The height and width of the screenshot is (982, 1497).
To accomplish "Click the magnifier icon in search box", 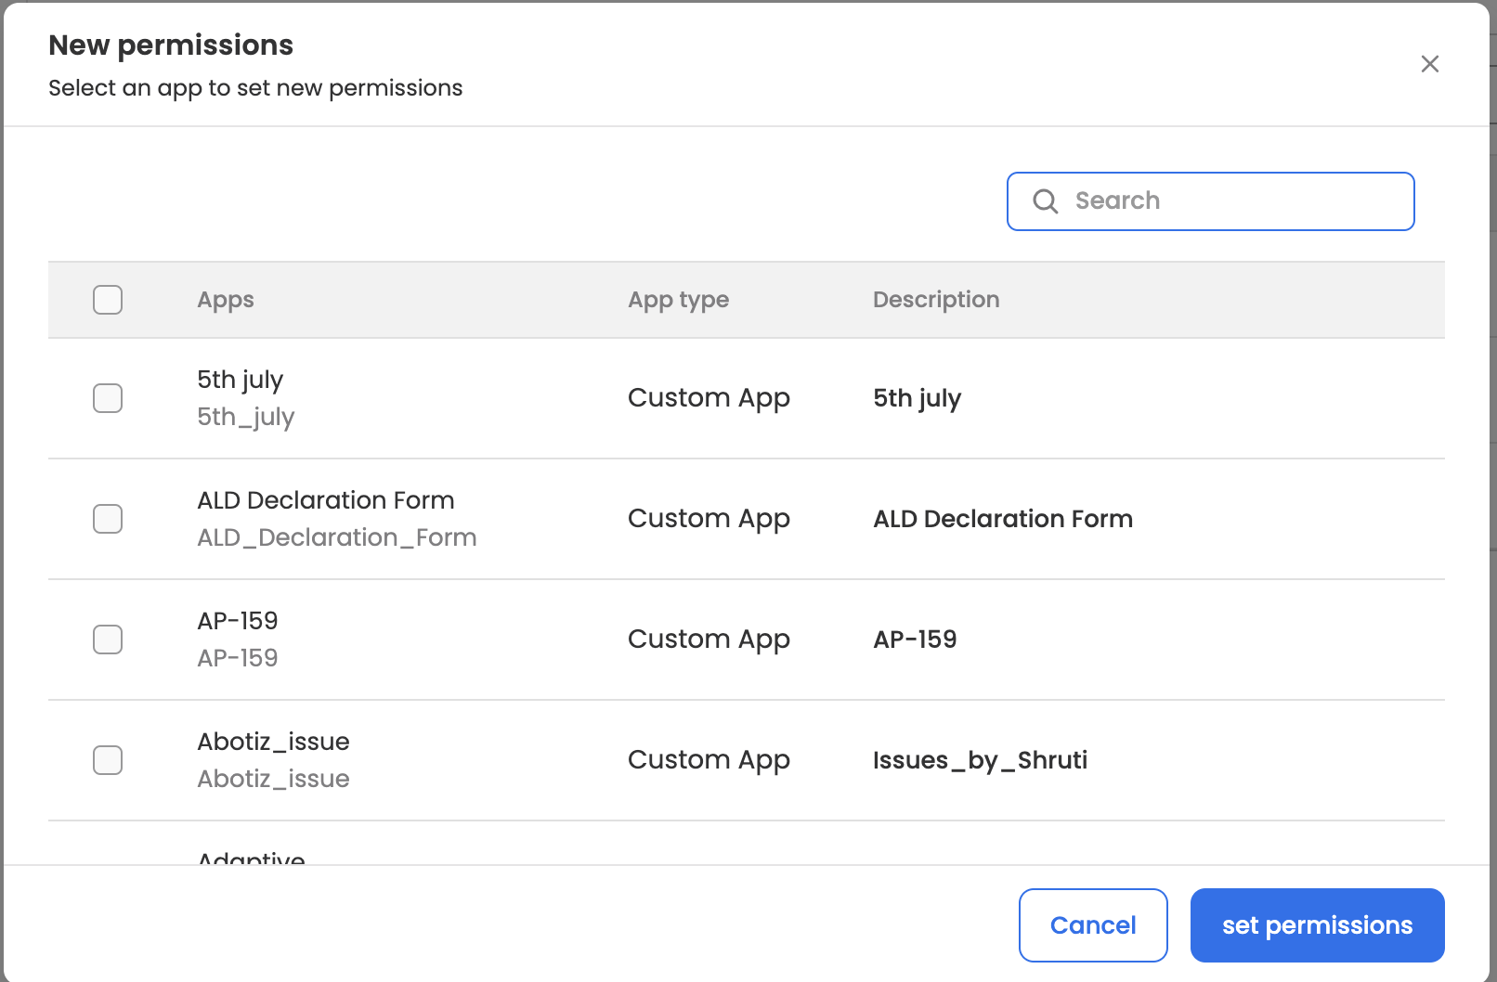I will [x=1046, y=201].
